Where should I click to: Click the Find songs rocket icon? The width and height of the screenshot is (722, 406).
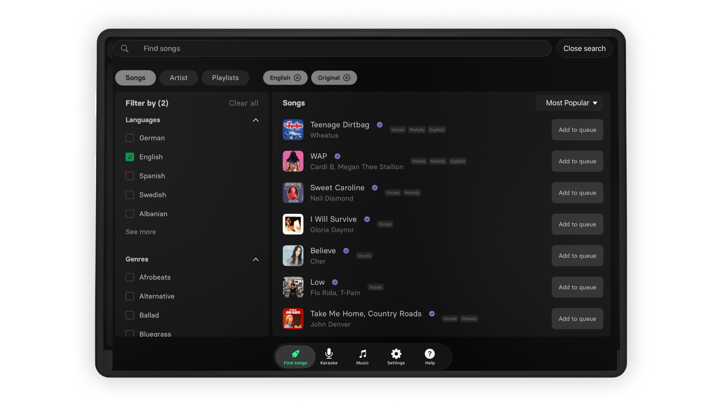pyautogui.click(x=296, y=354)
